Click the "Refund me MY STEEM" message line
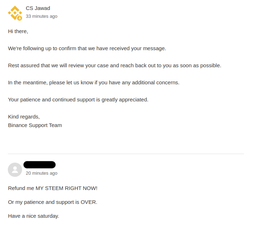Screen dimensions: 258x227 tap(53, 188)
